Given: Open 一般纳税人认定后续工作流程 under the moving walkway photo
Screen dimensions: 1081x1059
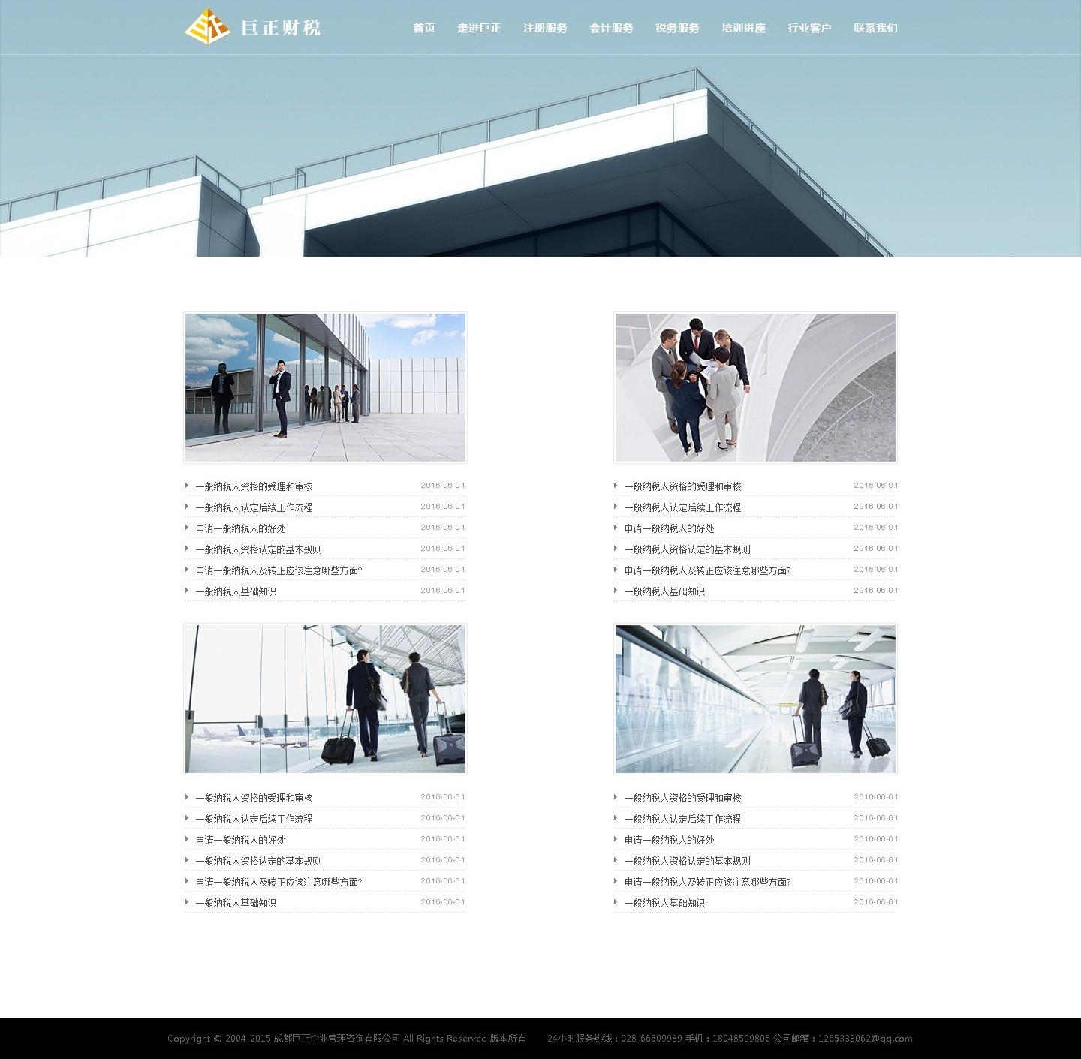Looking at the screenshot, I should tap(682, 819).
